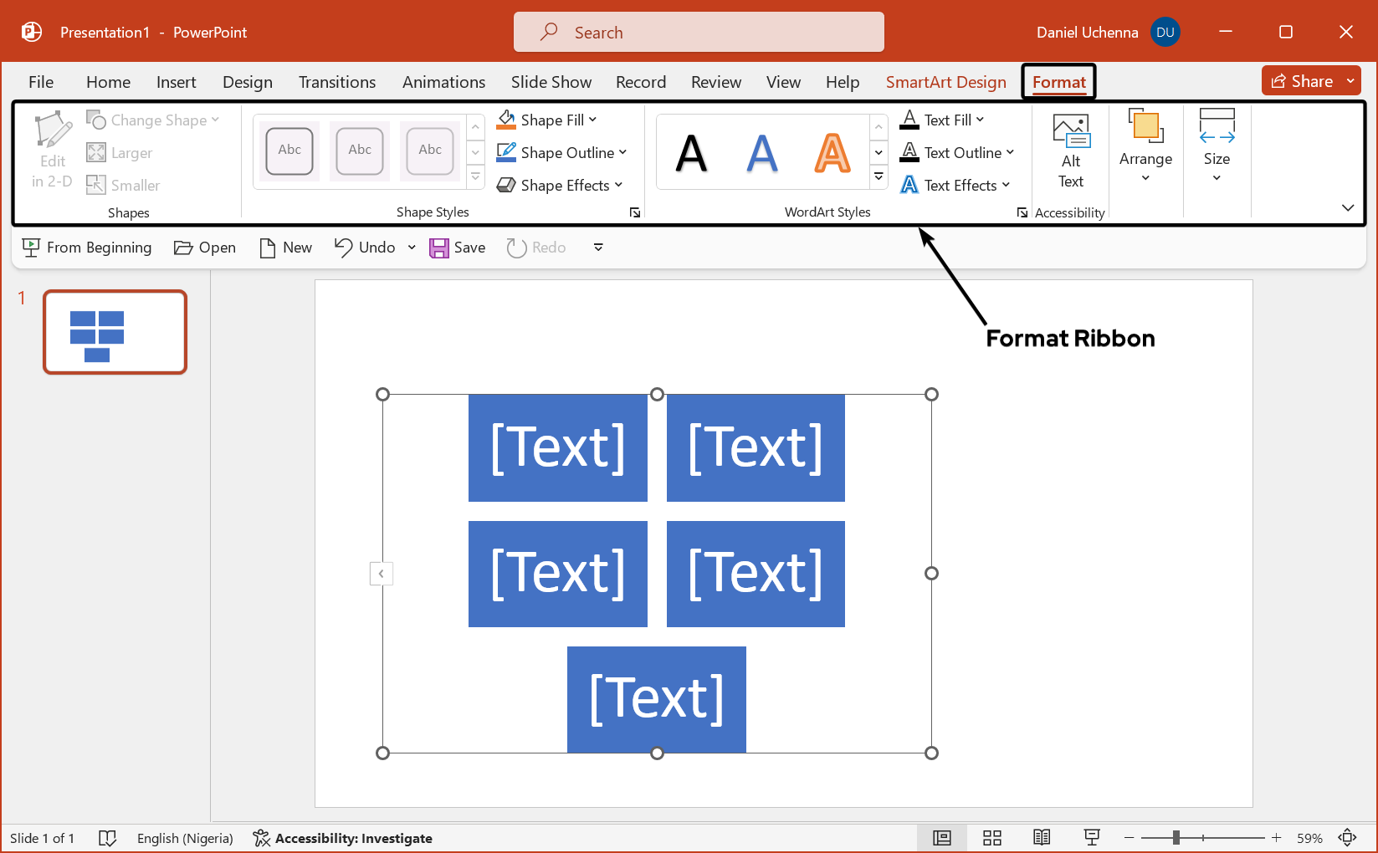Click the Undo icon
1378x853 pixels.
[x=365, y=247]
